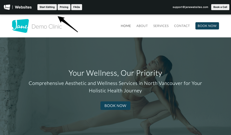Go to HOME in the navigation menu
The height and width of the screenshot is (135, 231).
[126, 26]
